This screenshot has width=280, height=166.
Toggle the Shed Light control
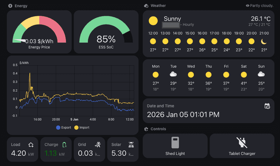[x=175, y=146]
